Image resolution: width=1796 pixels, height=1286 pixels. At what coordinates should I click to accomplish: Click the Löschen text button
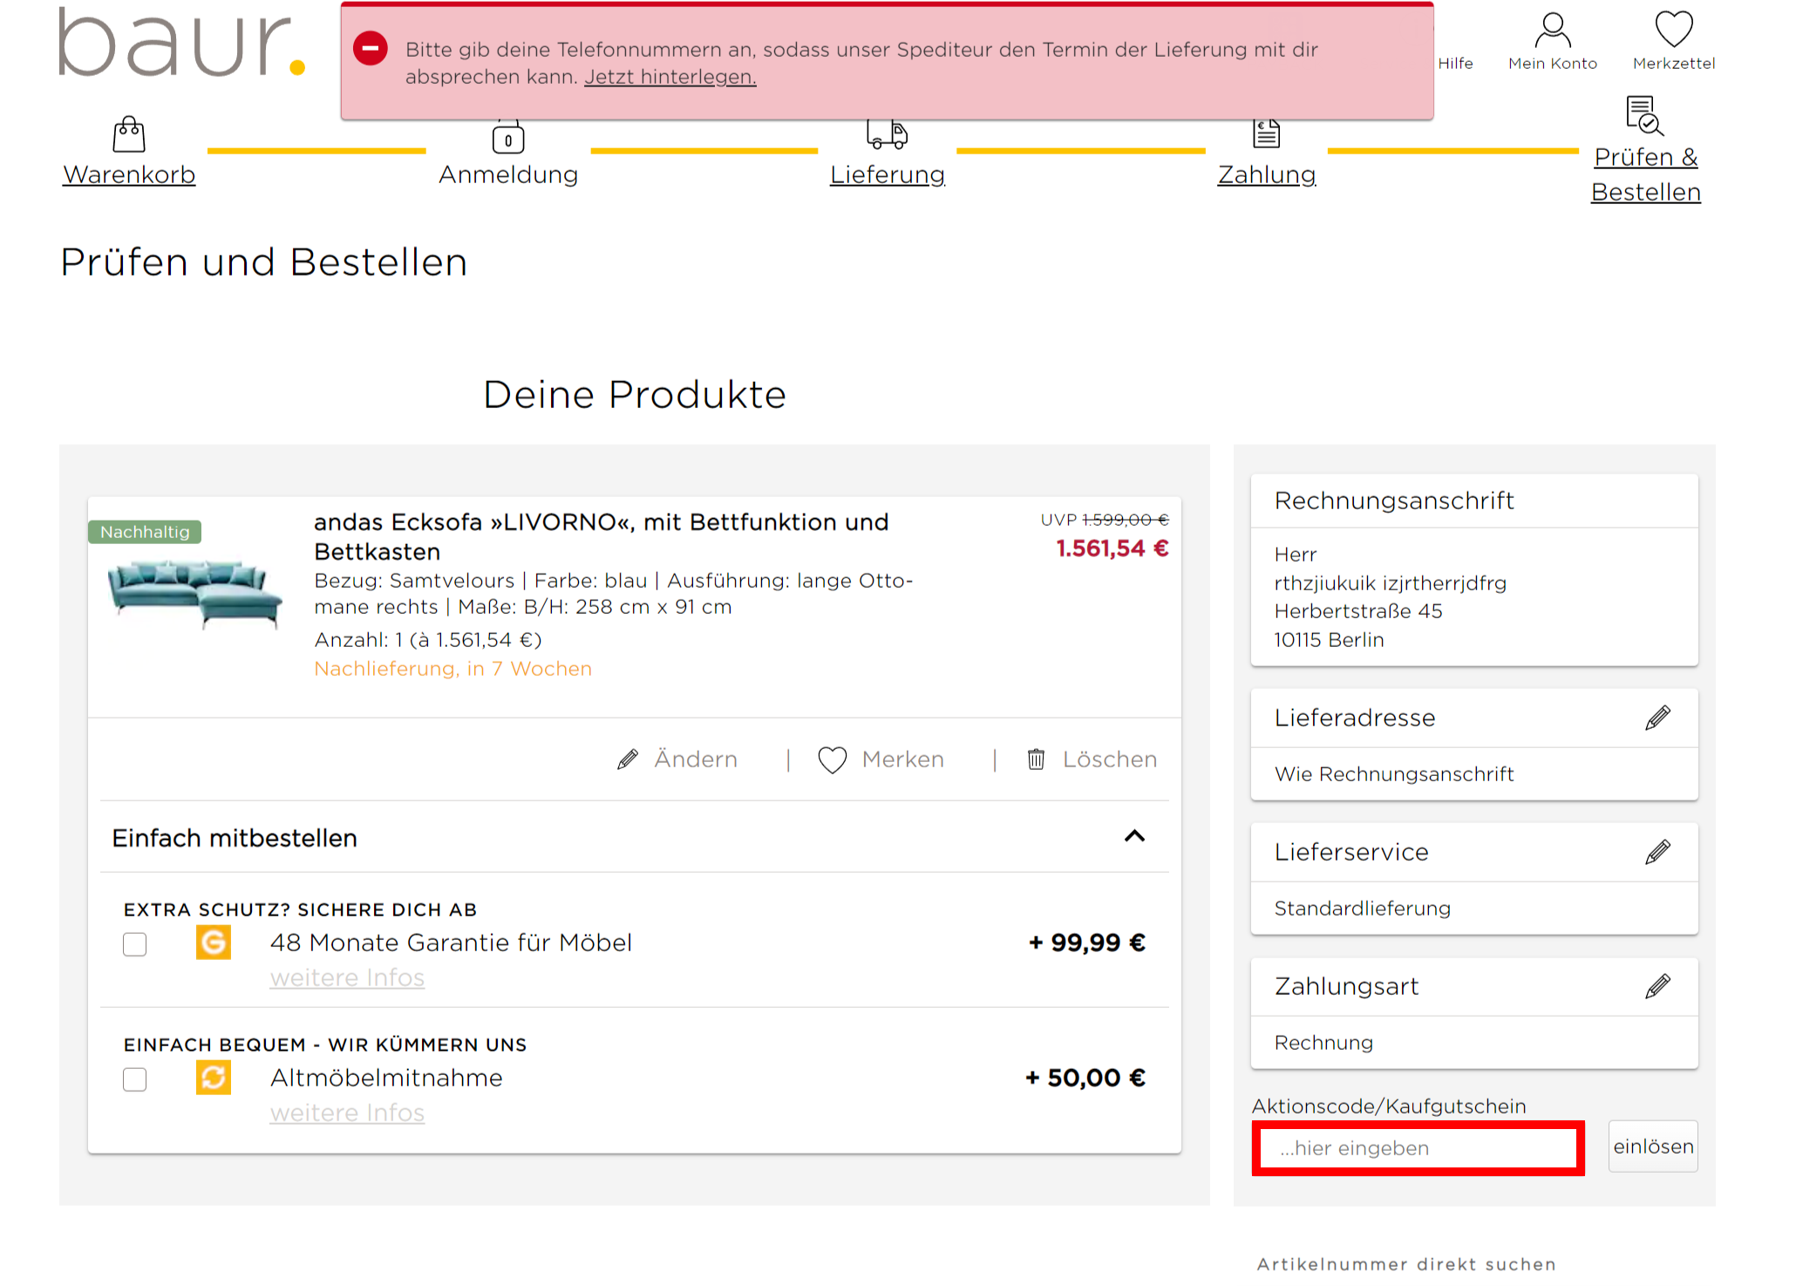(x=1110, y=759)
